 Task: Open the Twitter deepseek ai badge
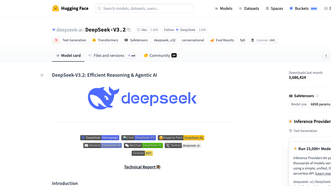183,145
